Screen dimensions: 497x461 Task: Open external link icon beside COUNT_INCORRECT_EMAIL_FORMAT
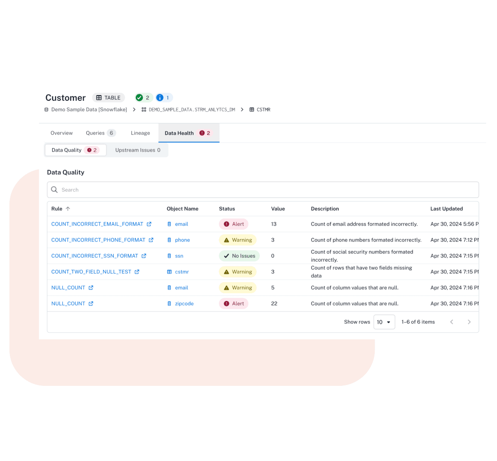[x=148, y=224]
